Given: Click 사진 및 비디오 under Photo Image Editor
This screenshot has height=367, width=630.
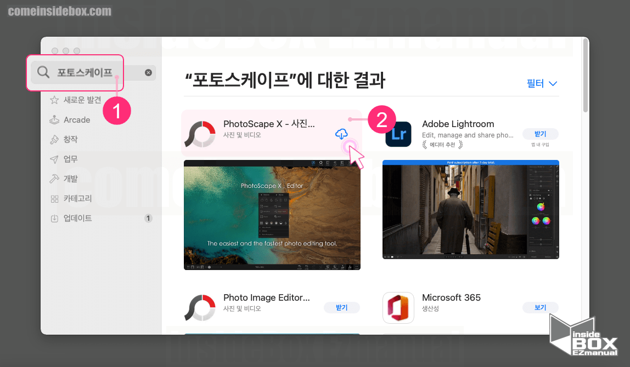Looking at the screenshot, I should [242, 308].
